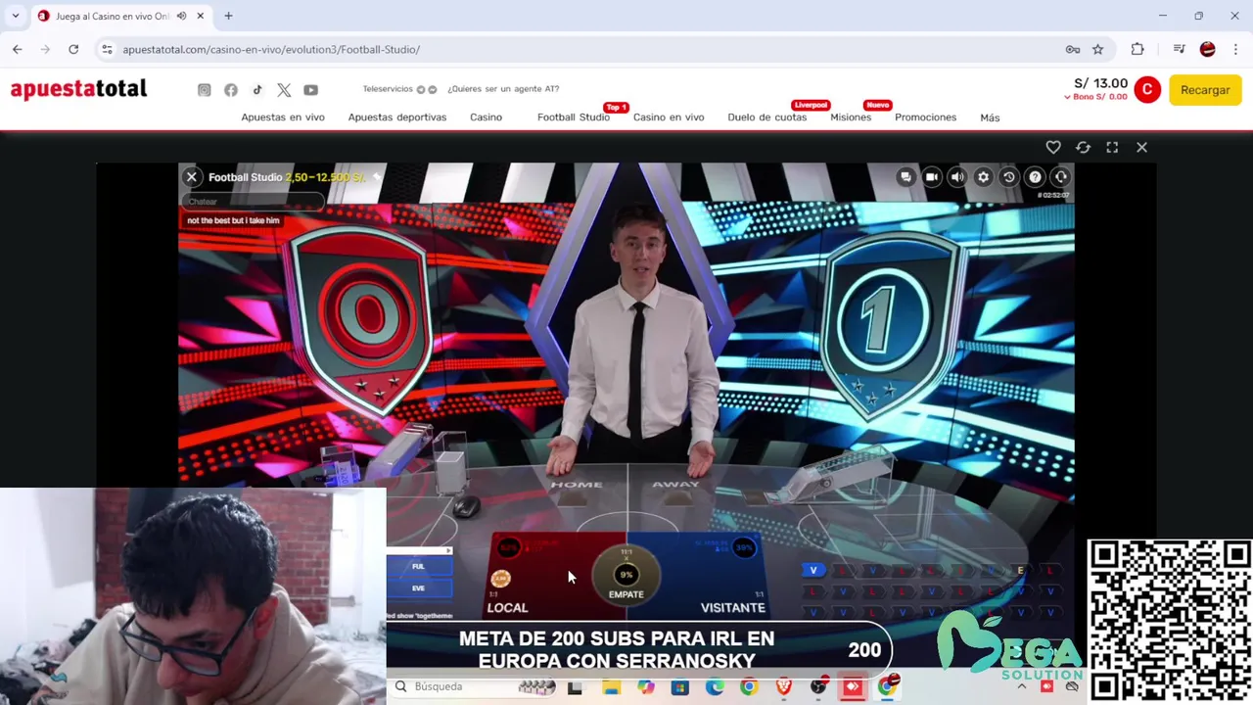Place a bet on EMPATE
The width and height of the screenshot is (1253, 705).
[626, 576]
